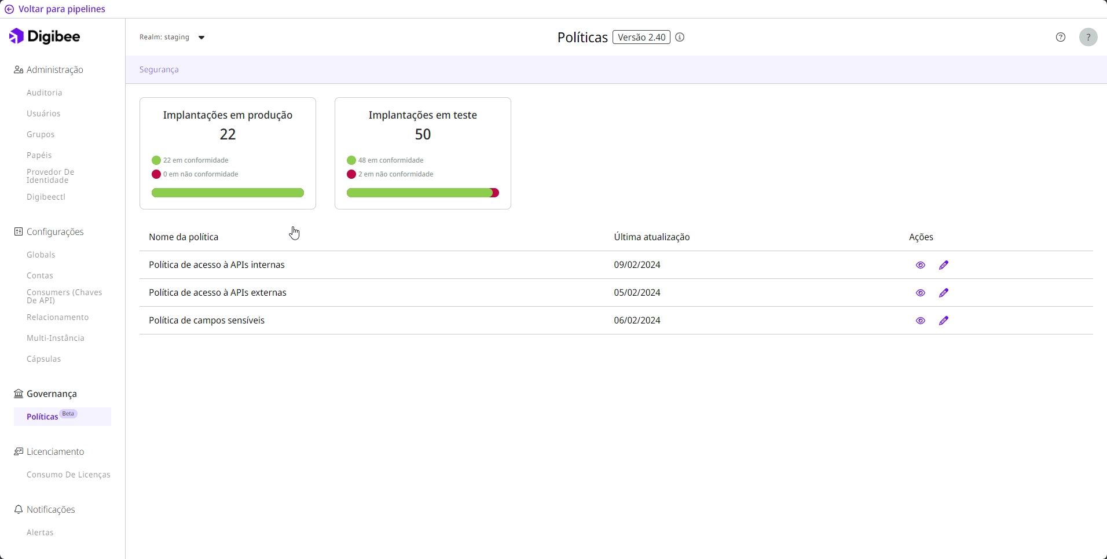The image size is (1107, 559).
Task: View Política de acesso à APIs internas
Action: 921,265
